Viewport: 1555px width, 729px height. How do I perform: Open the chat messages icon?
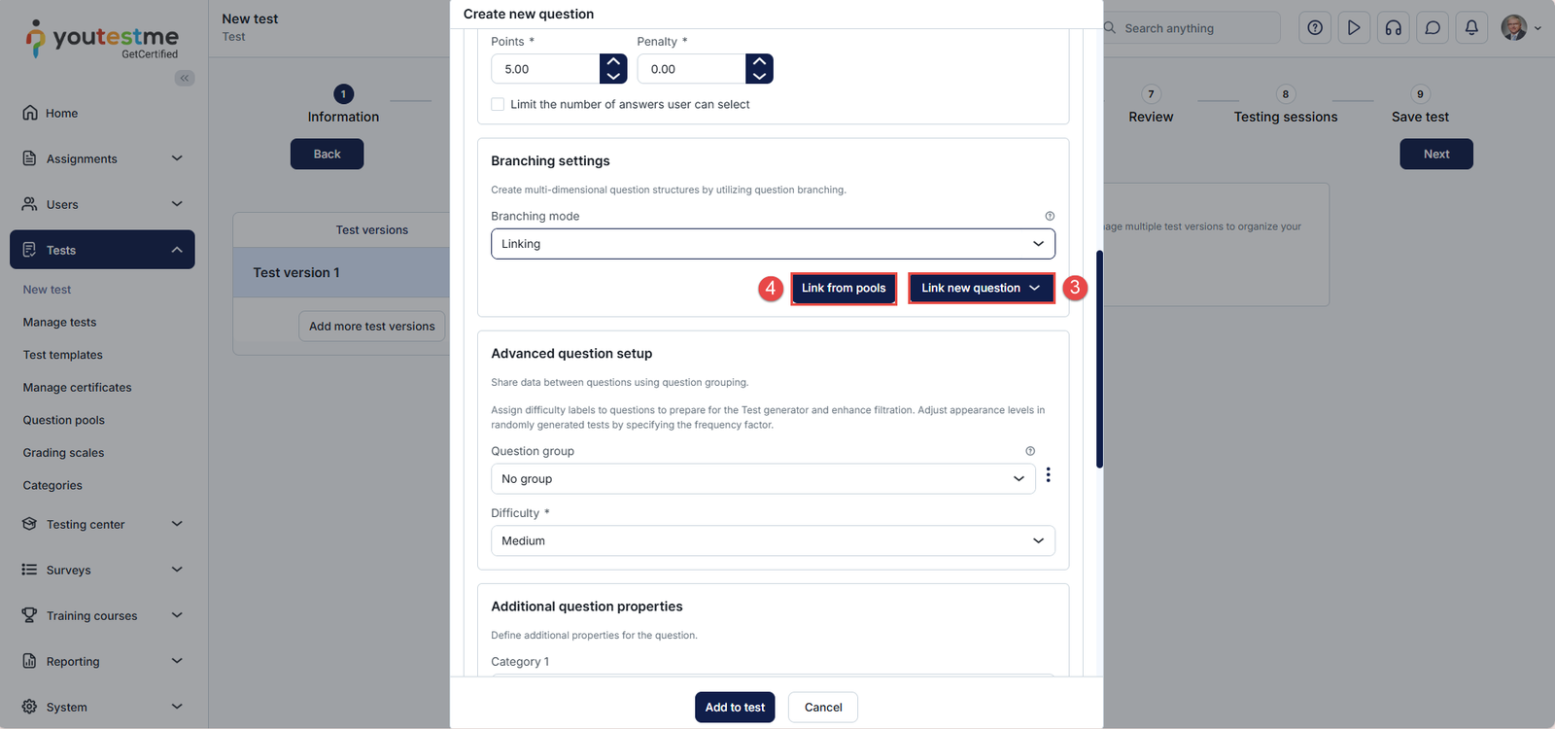1433,28
